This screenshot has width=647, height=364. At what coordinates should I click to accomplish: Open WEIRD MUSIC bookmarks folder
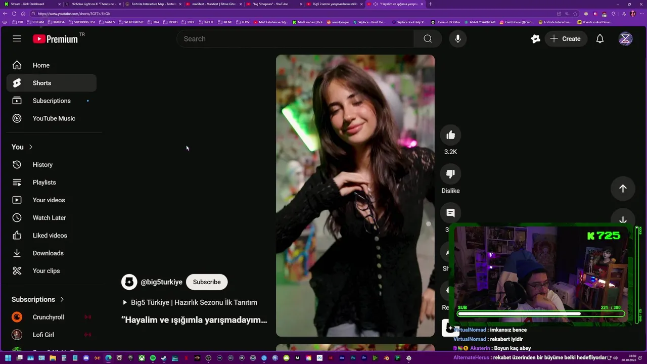pyautogui.click(x=131, y=22)
